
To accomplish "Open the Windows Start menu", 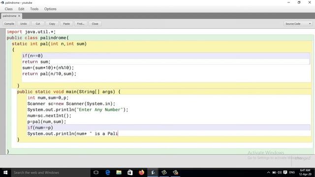I will pos(5,173).
